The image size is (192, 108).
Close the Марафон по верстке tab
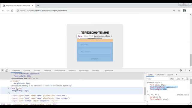click(x=33, y=6)
